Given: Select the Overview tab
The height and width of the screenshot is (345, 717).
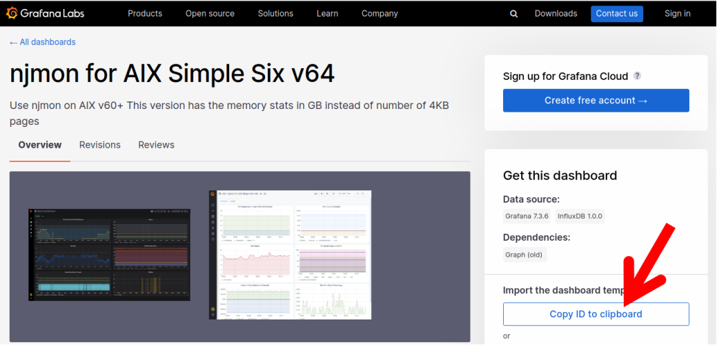Looking at the screenshot, I should pos(40,145).
